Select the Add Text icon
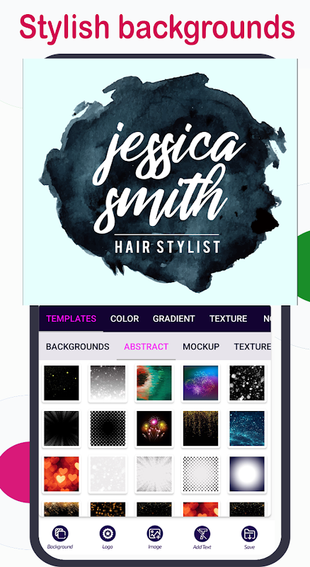 tap(202, 534)
